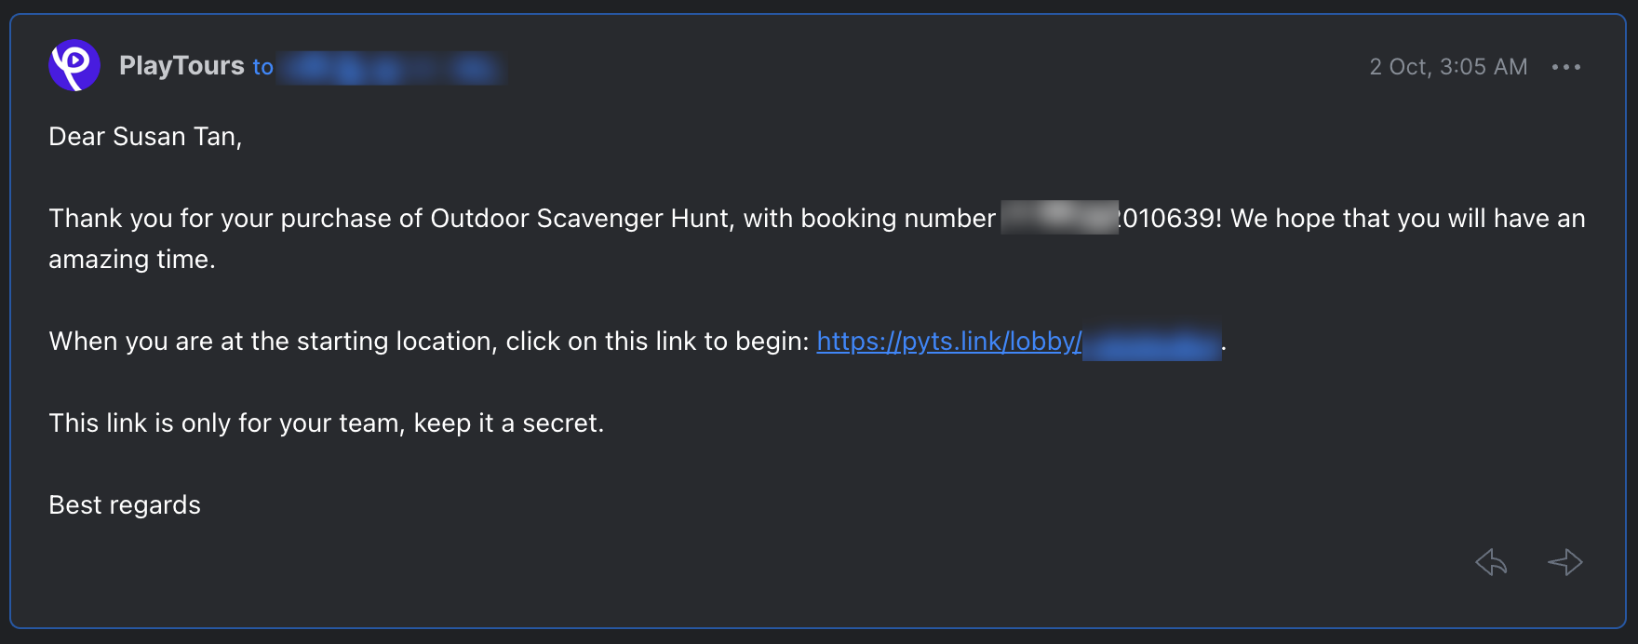Click the blurred recipient address in the header
Viewport: 1638px width, 644px height.
pyautogui.click(x=392, y=67)
